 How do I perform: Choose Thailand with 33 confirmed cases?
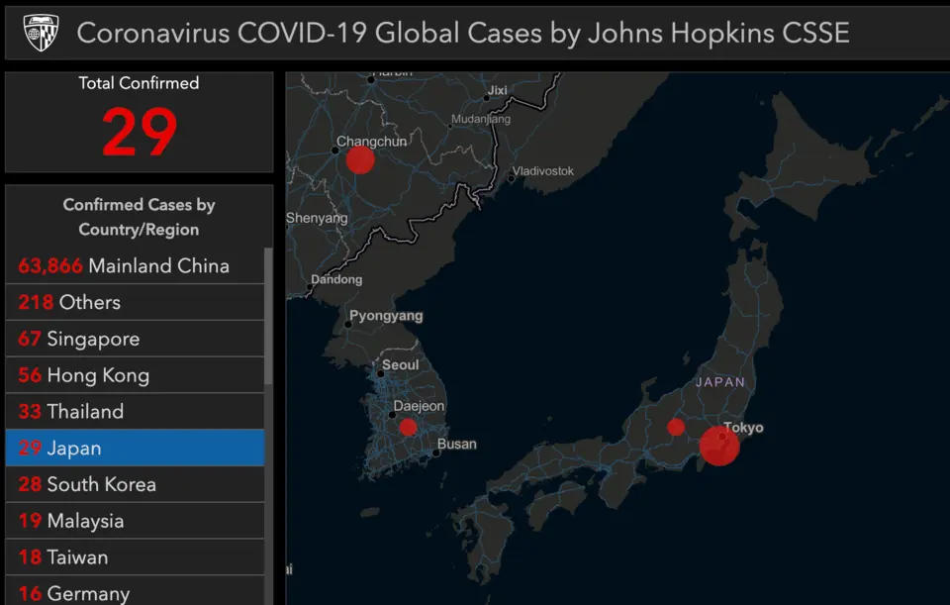(136, 411)
